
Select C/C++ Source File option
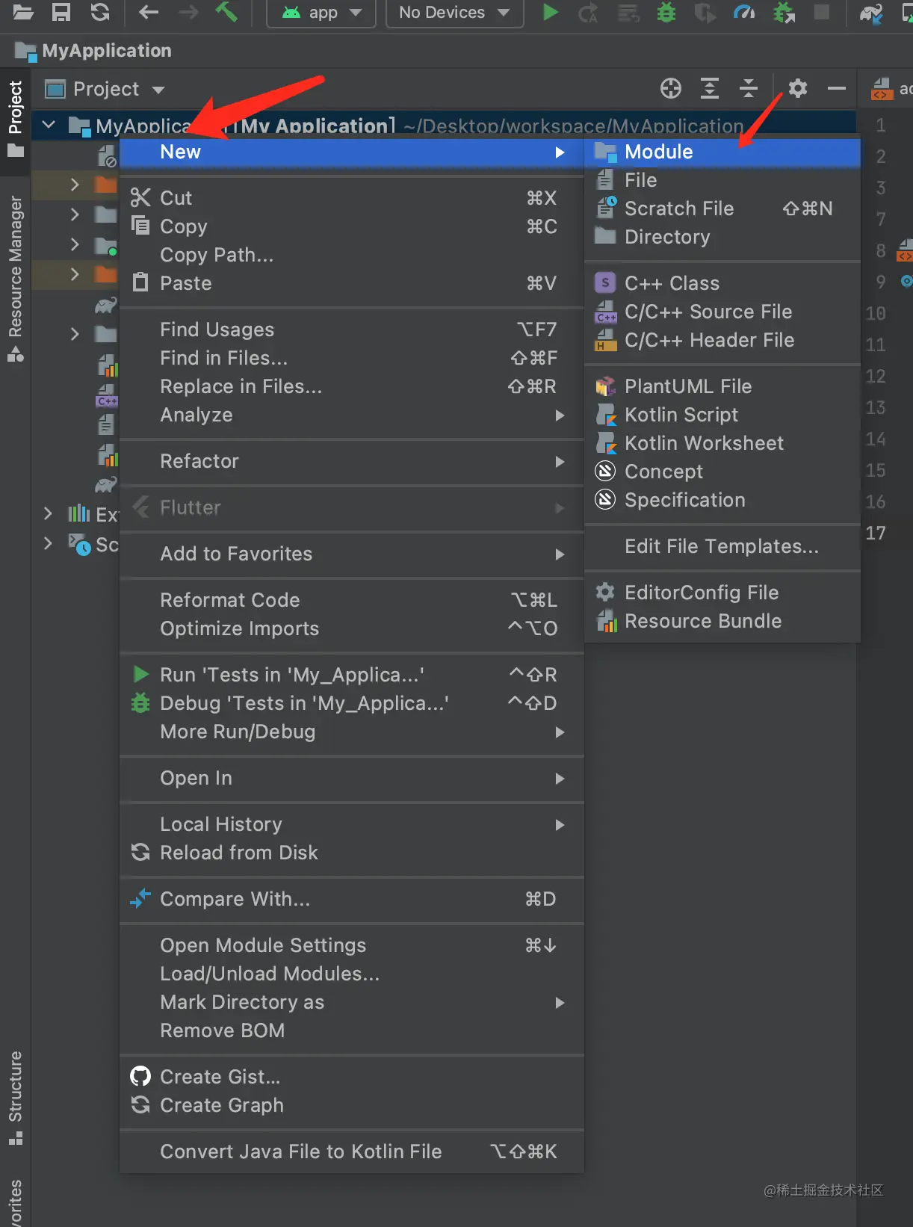click(x=722, y=312)
